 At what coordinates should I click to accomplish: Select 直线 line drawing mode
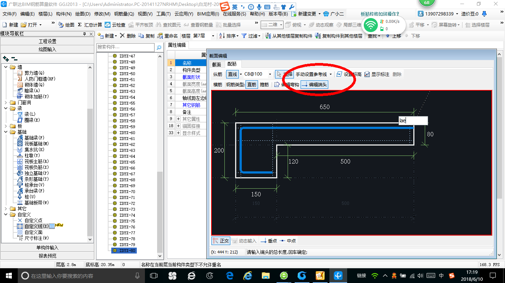233,74
